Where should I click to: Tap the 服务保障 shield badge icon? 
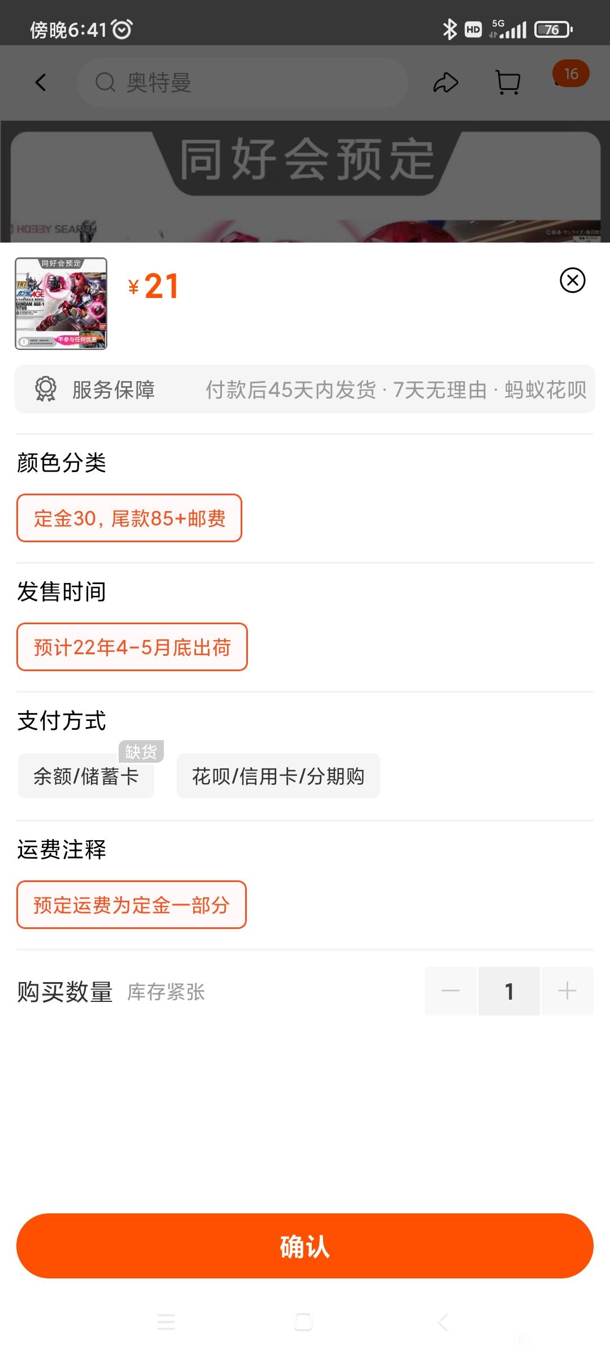click(x=45, y=389)
